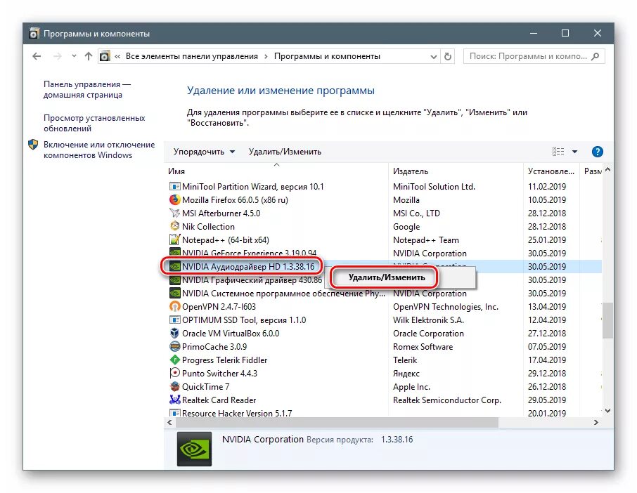The width and height of the screenshot is (637, 493).
Task: Click the QuickTime 7 icon
Action: [174, 386]
